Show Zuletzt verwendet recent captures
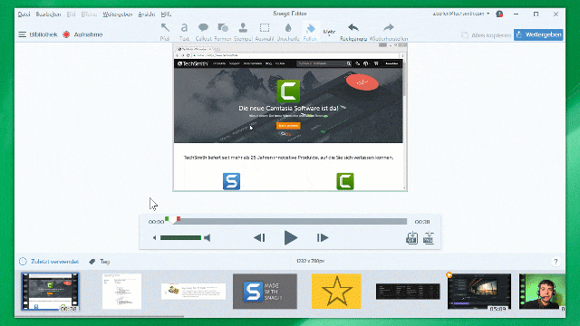 click(54, 262)
